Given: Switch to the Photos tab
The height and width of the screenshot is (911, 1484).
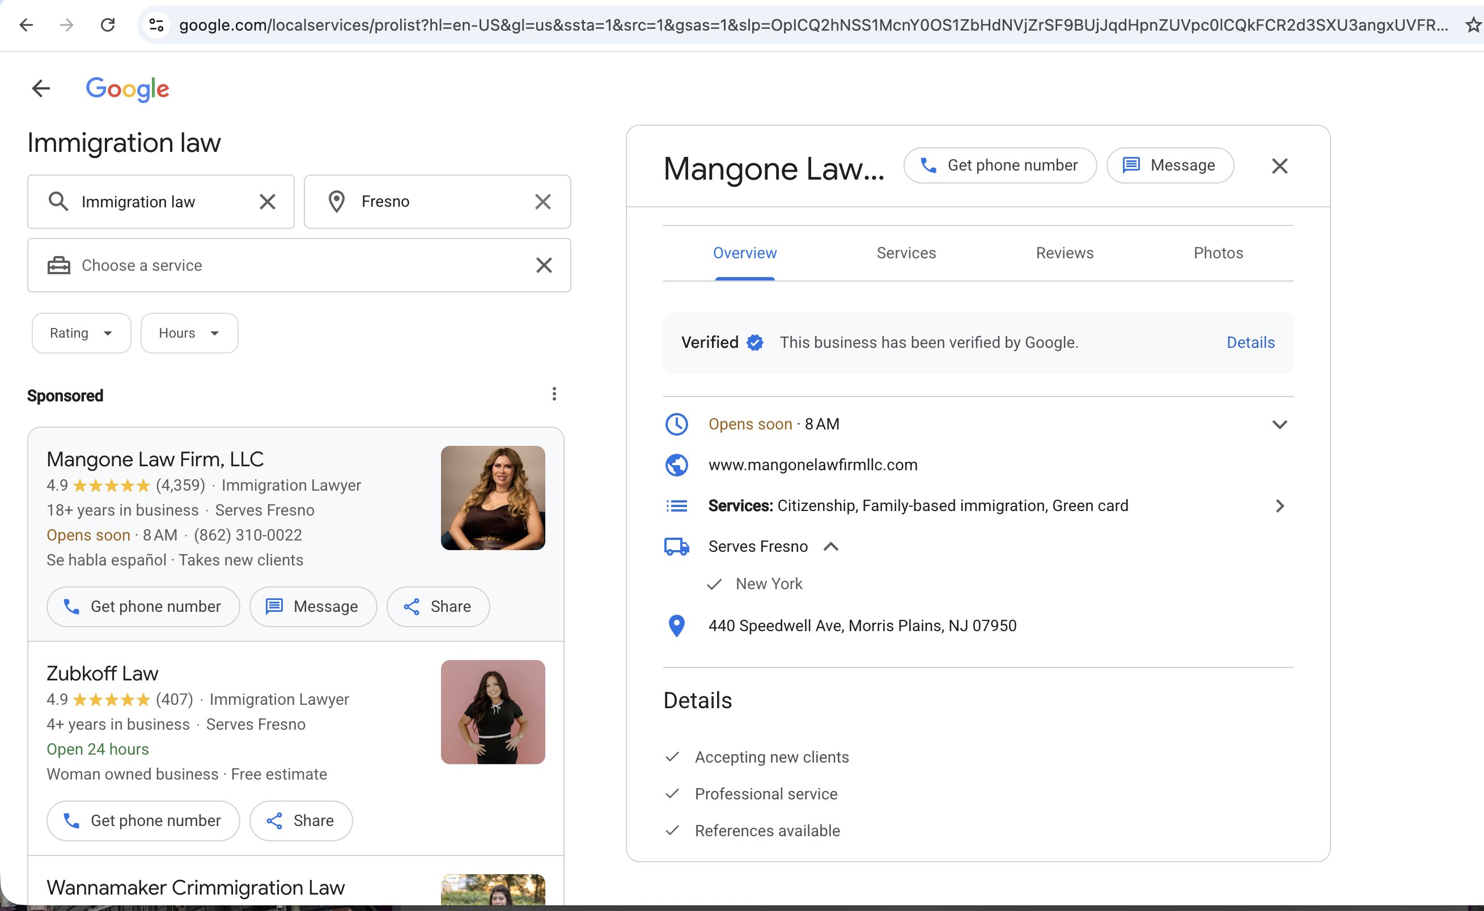Looking at the screenshot, I should (1218, 253).
